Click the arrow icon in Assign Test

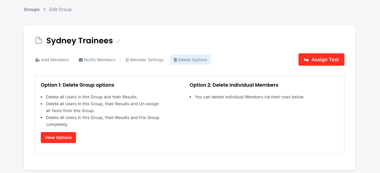tap(306, 60)
